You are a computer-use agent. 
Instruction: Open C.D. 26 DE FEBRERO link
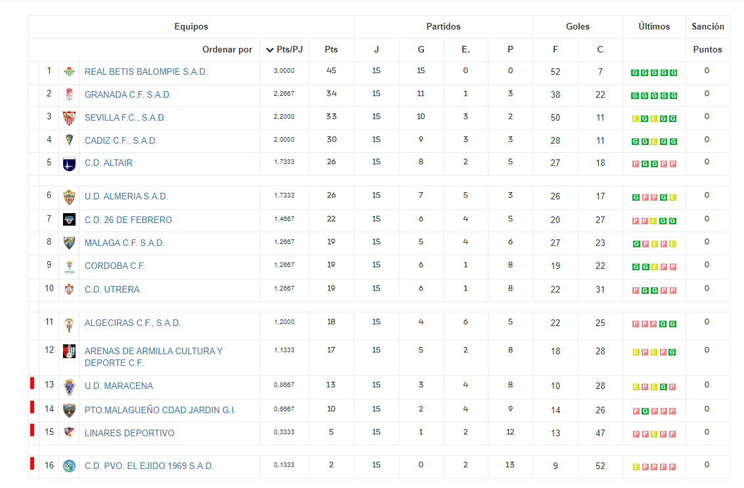(x=128, y=220)
